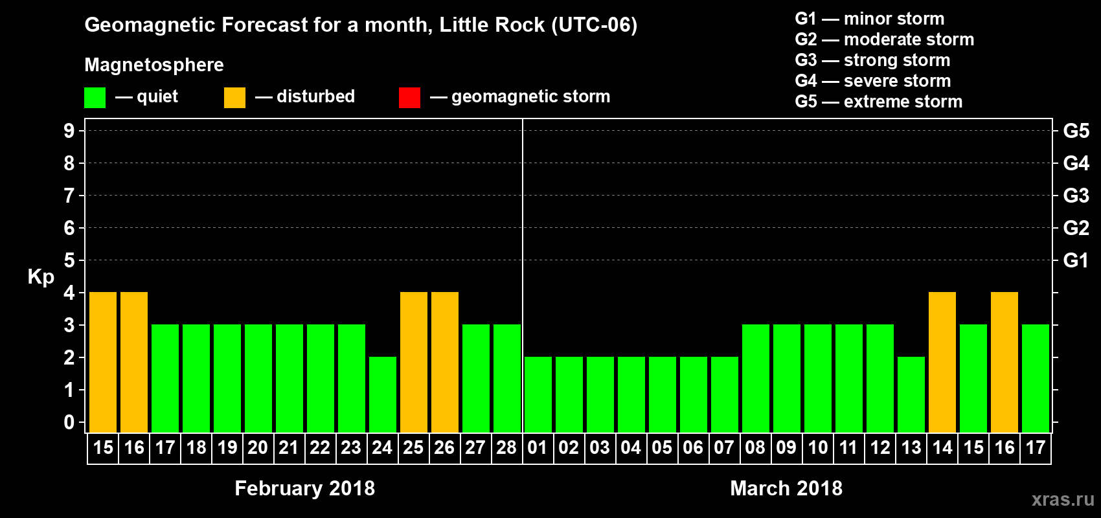1101x518 pixels.
Task: Select the March 13 green bar
Action: [x=911, y=394]
